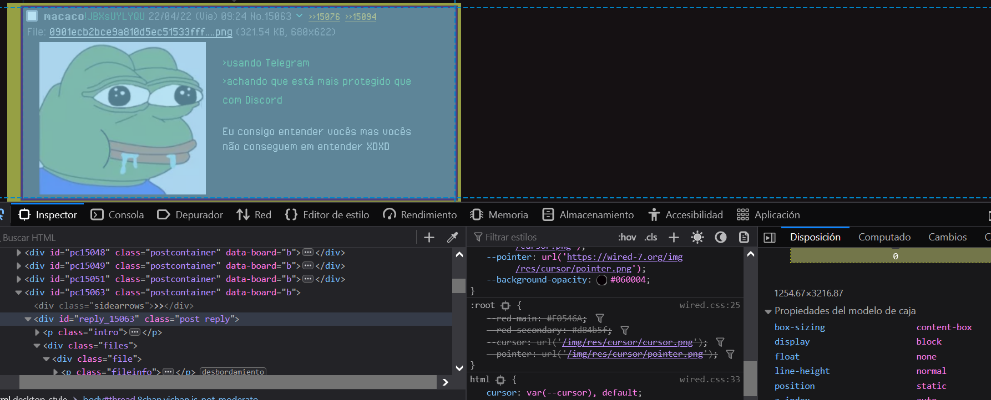Open the Aplicación tab
Screen dimensions: 991x400
768,215
